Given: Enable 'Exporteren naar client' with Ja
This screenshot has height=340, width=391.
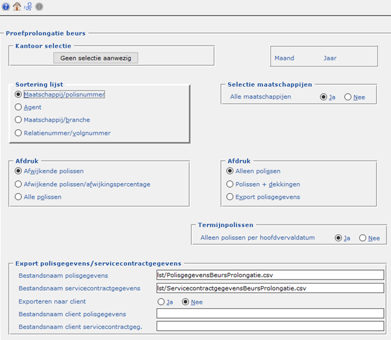Looking at the screenshot, I should coord(161,302).
